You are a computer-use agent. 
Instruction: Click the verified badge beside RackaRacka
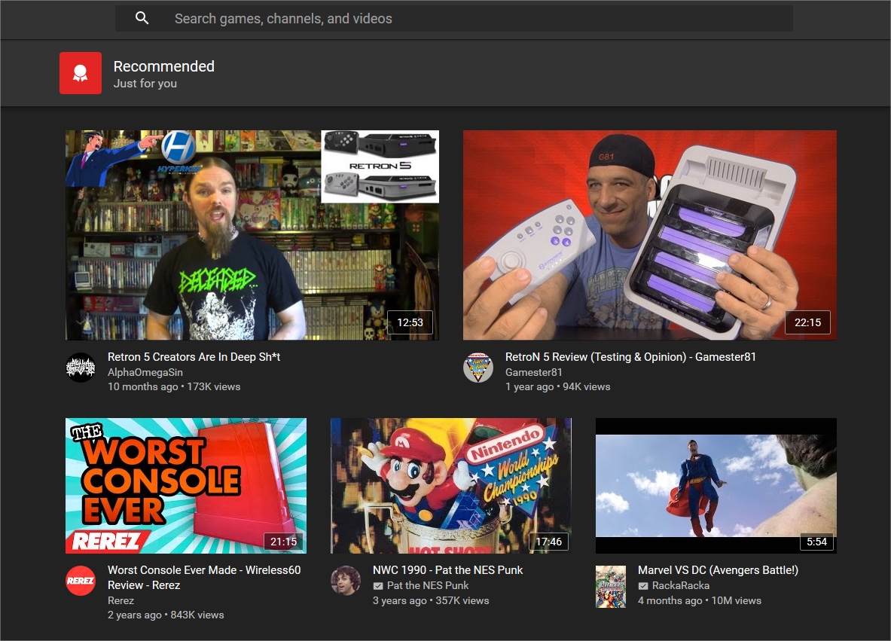tap(642, 586)
